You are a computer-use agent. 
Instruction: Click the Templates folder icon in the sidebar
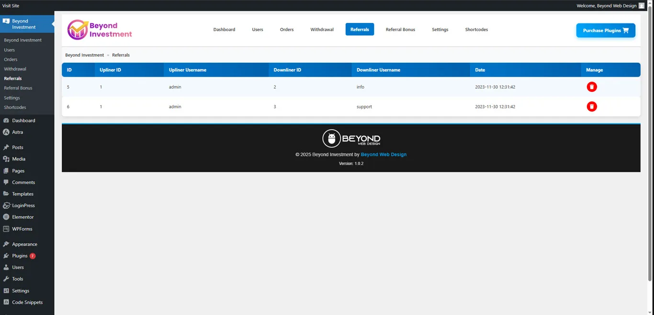tap(6, 194)
